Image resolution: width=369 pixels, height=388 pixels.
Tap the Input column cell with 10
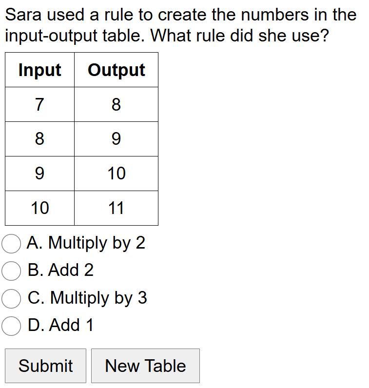(x=39, y=208)
